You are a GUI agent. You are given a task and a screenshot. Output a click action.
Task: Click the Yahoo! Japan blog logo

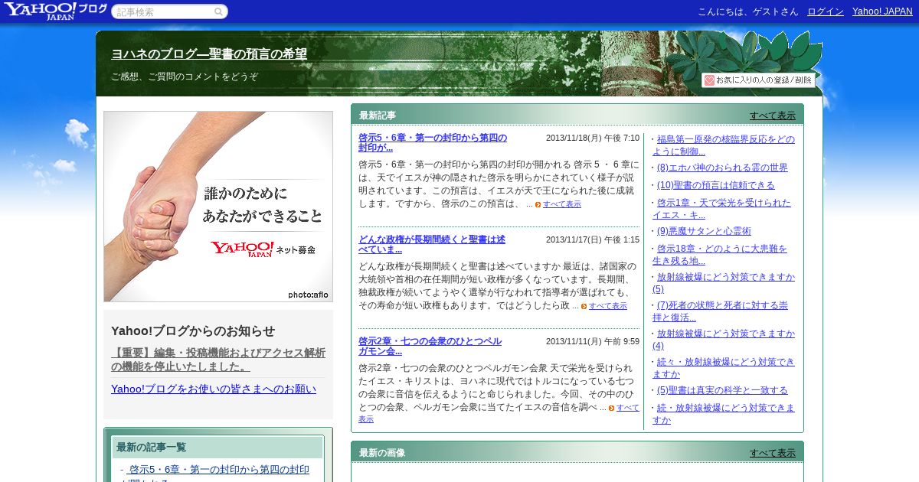click(55, 11)
